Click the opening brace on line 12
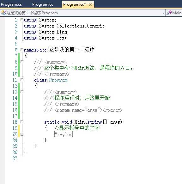182x184 pixels. [x=36, y=86]
